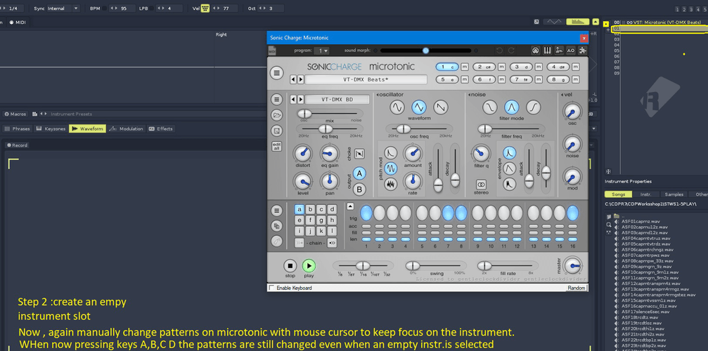Image resolution: width=708 pixels, height=351 pixels.
Task: Open the Songs browser tab
Action: pos(618,194)
